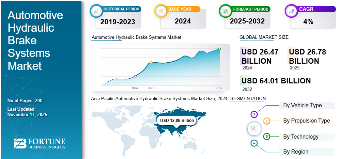This screenshot has height=159, width=339.
Task: Click the CAGR growth chart icon
Action: tap(291, 11)
